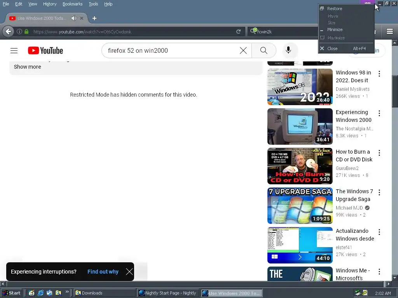This screenshot has width=398, height=298.
Task: Close the YouTube tab with its X
Action: [82, 18]
